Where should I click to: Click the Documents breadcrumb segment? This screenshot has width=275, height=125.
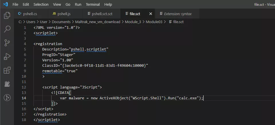coord(61,22)
